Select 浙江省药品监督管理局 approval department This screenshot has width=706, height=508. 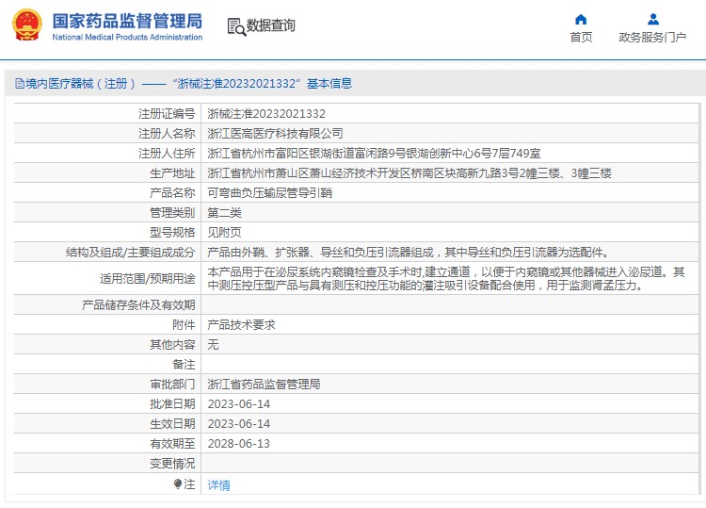pyautogui.click(x=264, y=384)
